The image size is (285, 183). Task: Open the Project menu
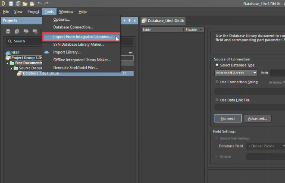click(x=34, y=12)
